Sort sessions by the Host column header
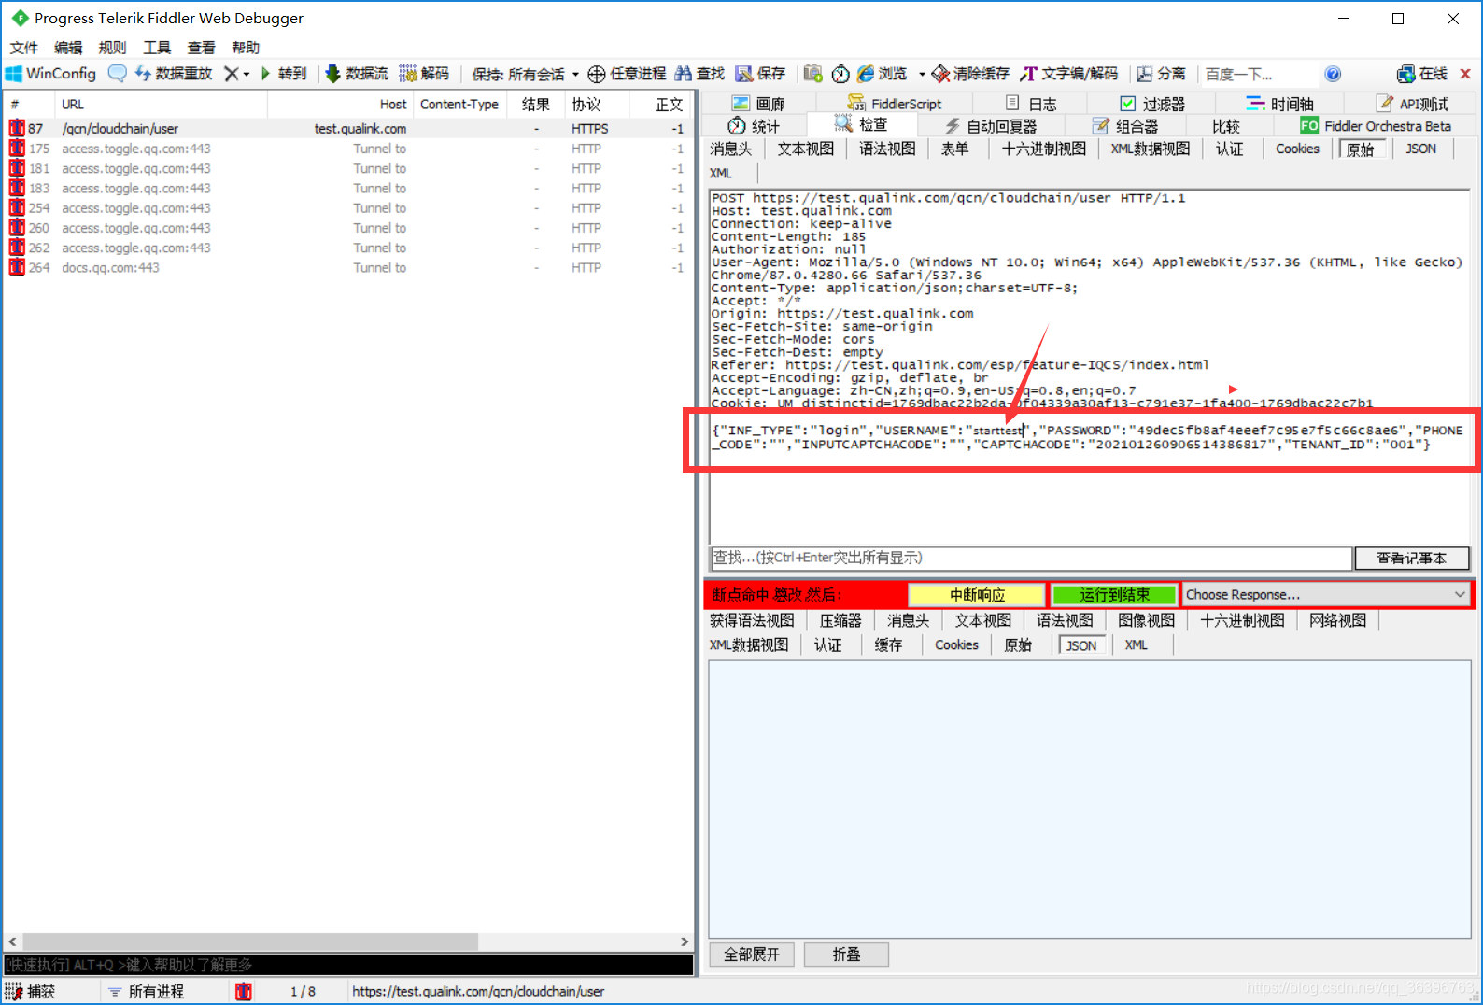Screen dimensions: 1483x1005 coord(340,105)
